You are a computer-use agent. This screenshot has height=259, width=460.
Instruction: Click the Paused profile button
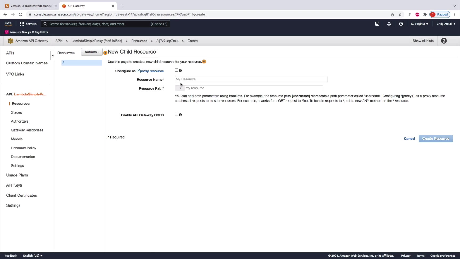(440, 14)
